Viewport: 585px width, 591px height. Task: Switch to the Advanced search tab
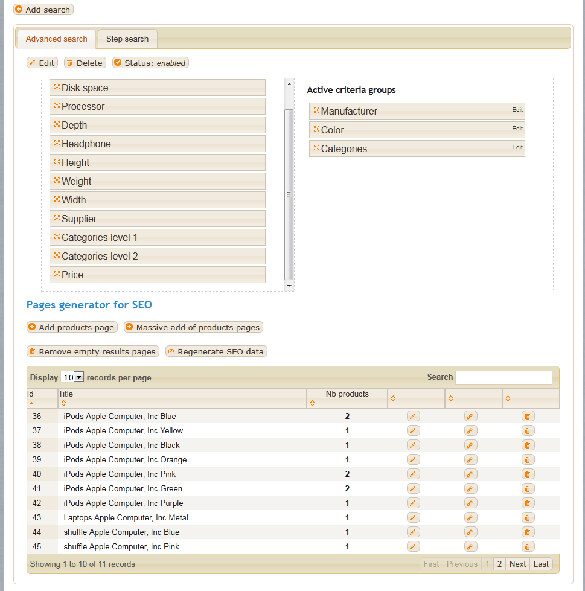click(x=57, y=39)
